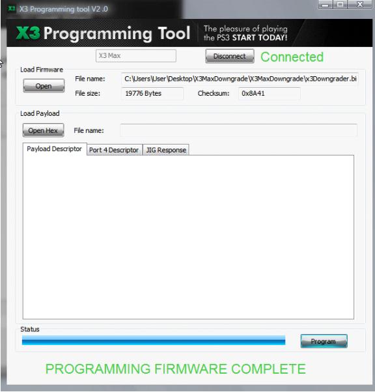375x392 pixels.
Task: Switch to the JIG Response tab
Action: [166, 150]
